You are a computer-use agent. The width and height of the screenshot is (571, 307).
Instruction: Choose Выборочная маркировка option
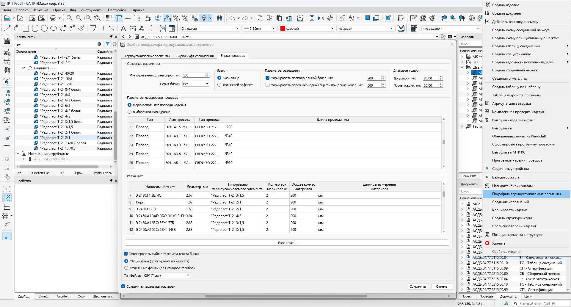click(x=130, y=112)
